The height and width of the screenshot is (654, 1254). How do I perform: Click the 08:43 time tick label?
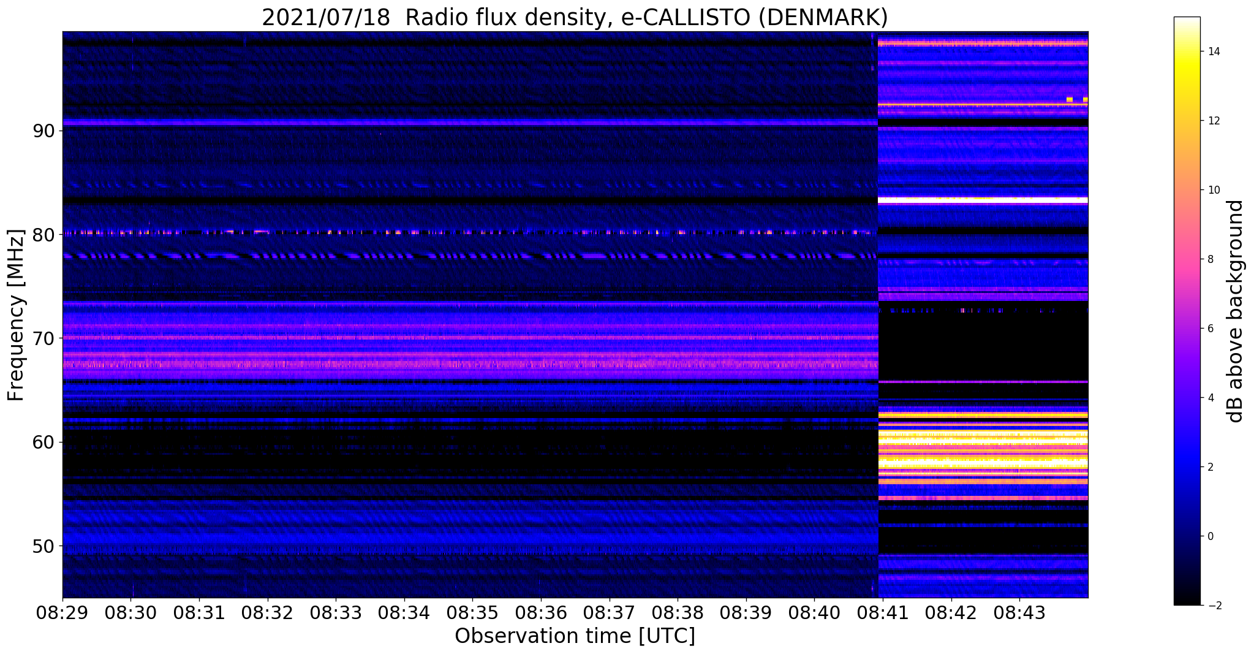click(1019, 612)
